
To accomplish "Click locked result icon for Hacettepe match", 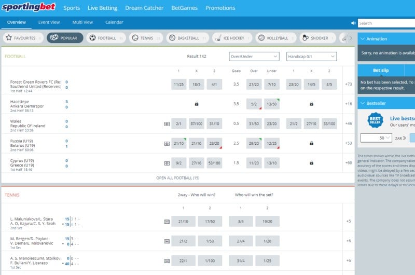I will pyautogui.click(x=197, y=104).
